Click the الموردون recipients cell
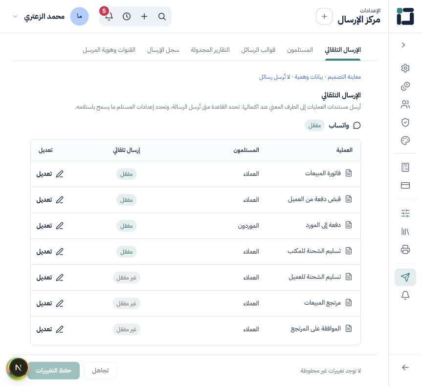This screenshot has height=386, width=422. [x=248, y=226]
